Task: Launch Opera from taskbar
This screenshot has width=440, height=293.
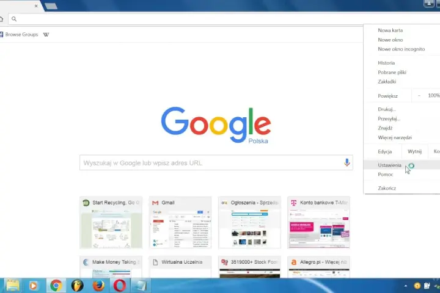Action: tap(120, 286)
